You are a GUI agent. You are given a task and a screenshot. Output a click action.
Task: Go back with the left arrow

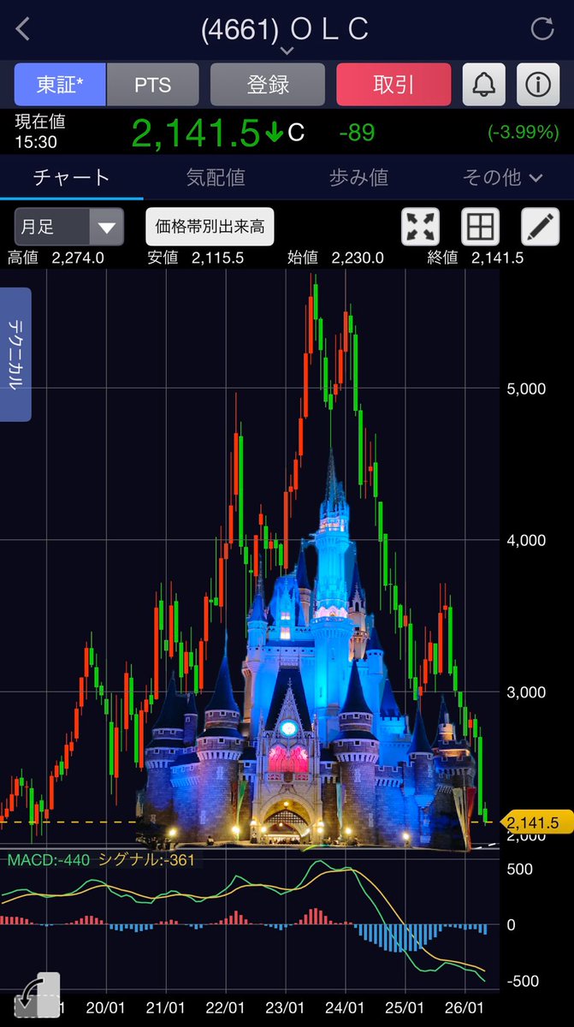[23, 29]
